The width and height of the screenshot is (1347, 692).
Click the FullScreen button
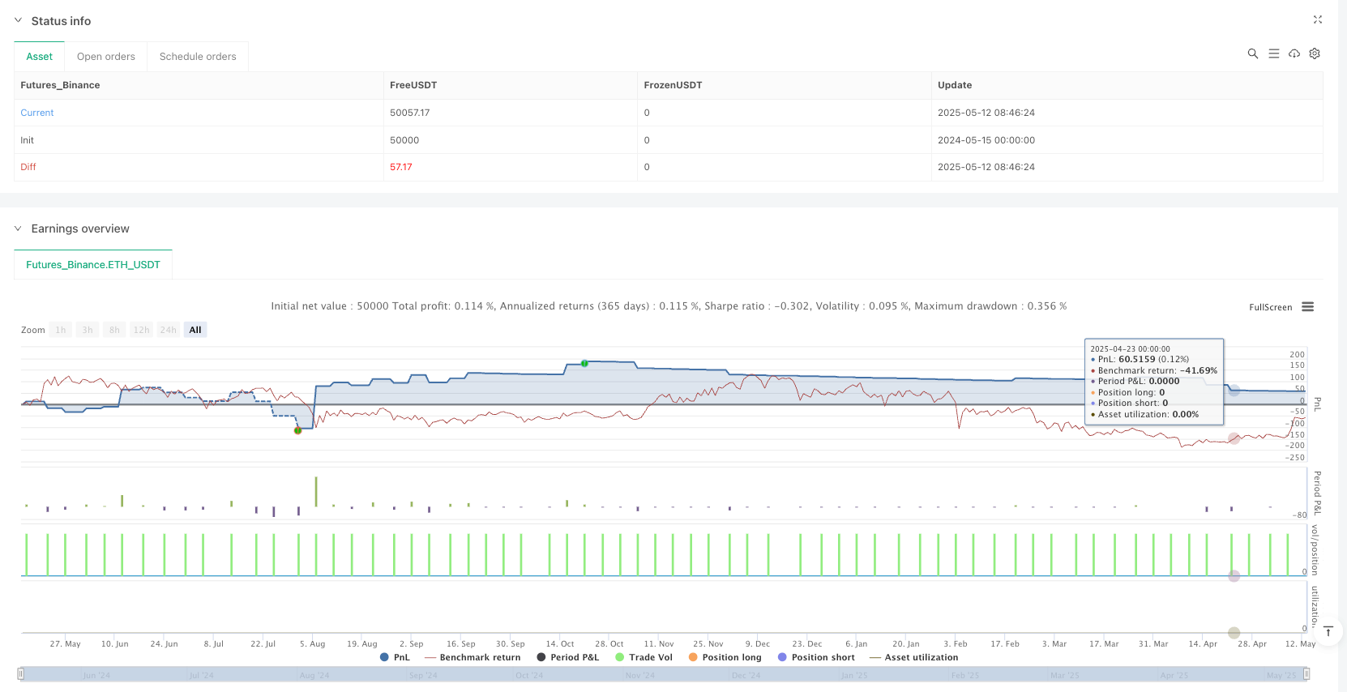1270,307
